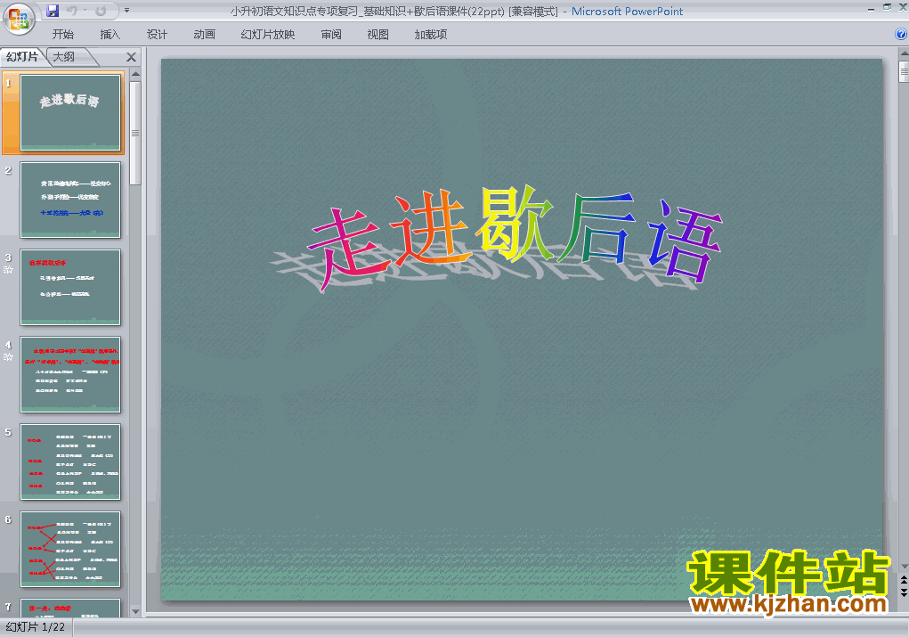The image size is (909, 637).
Task: Close the slides/outline pane
Action: point(132,57)
